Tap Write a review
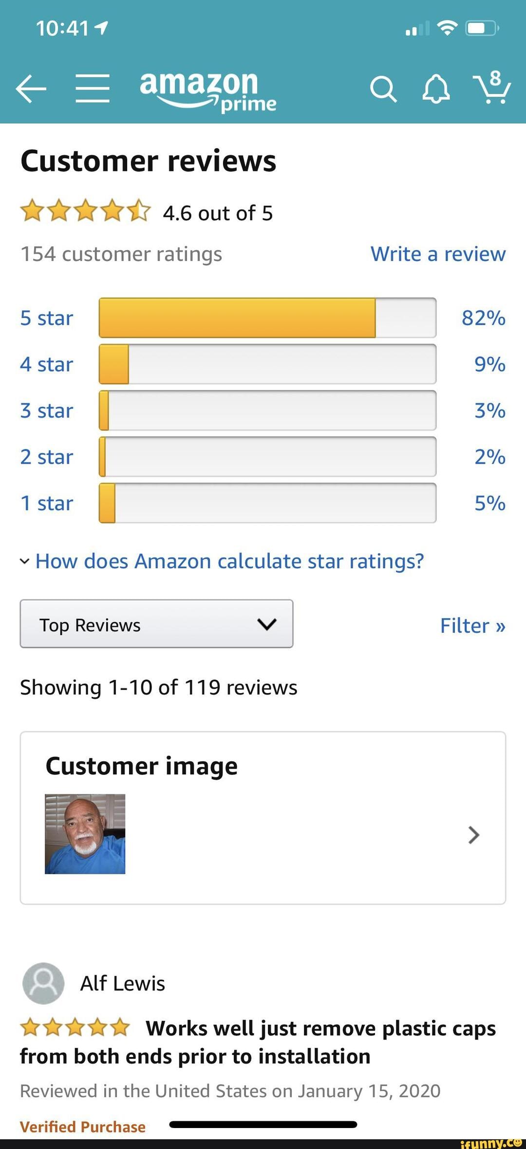 pyautogui.click(x=438, y=254)
